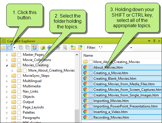The image size is (162, 123).
Task: Click the Master_Pages folder icon
Action: [x=14, y=55]
